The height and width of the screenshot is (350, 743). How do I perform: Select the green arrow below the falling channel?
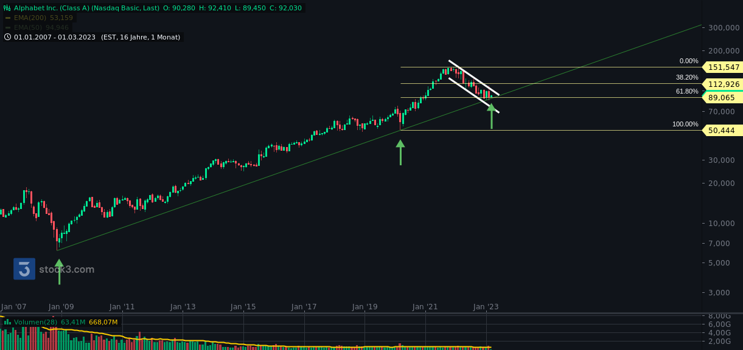tap(492, 117)
